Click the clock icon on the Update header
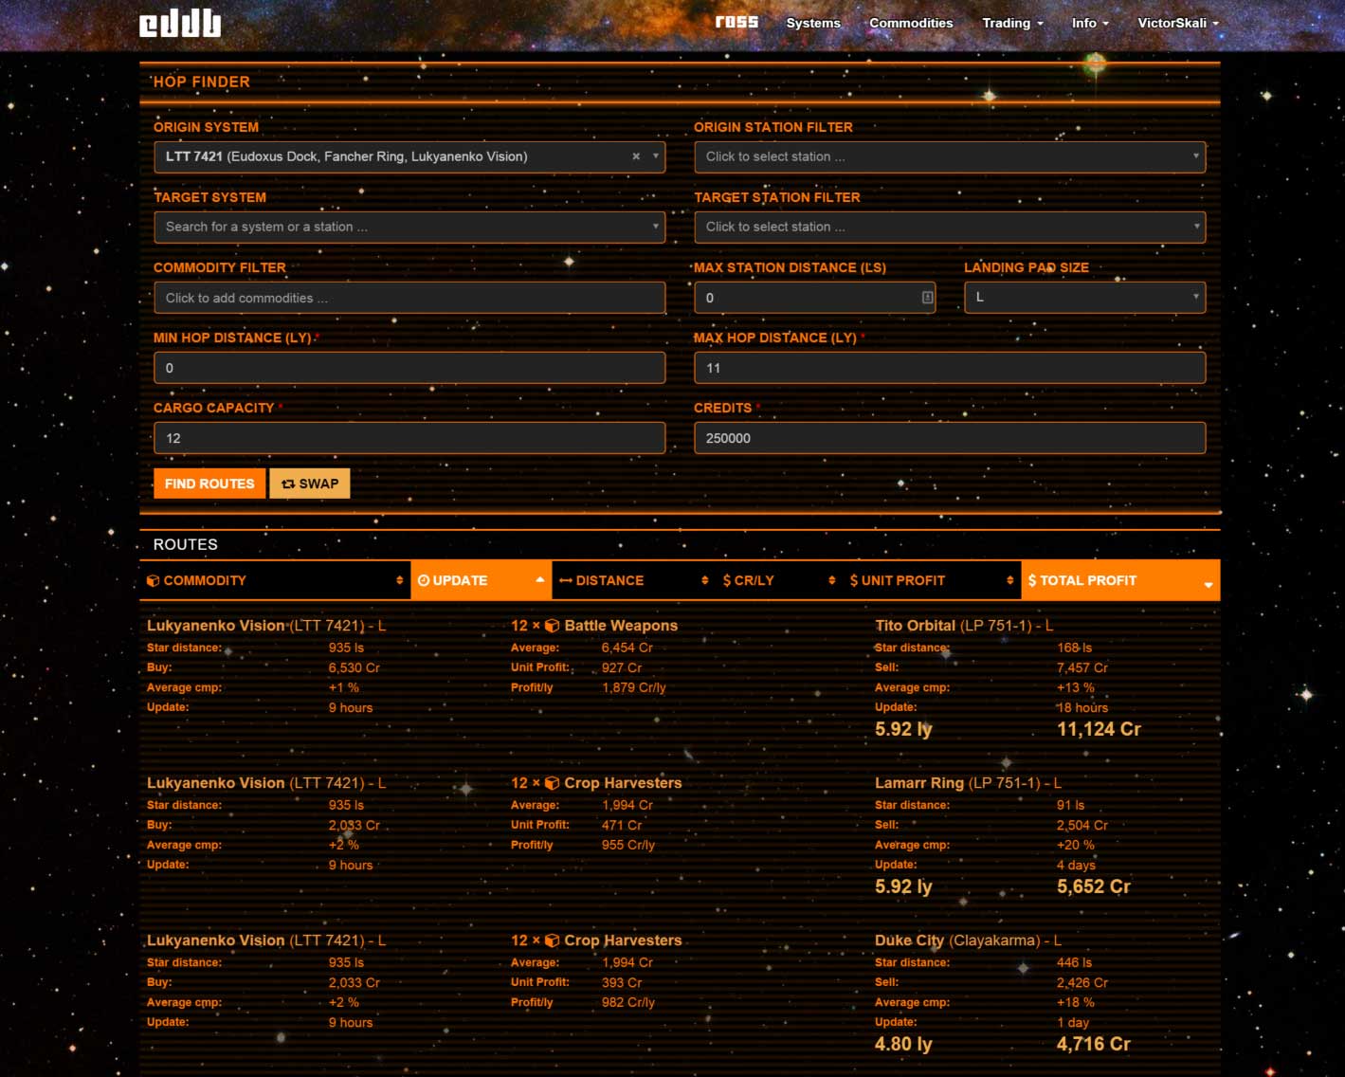The height and width of the screenshot is (1077, 1345). point(423,580)
